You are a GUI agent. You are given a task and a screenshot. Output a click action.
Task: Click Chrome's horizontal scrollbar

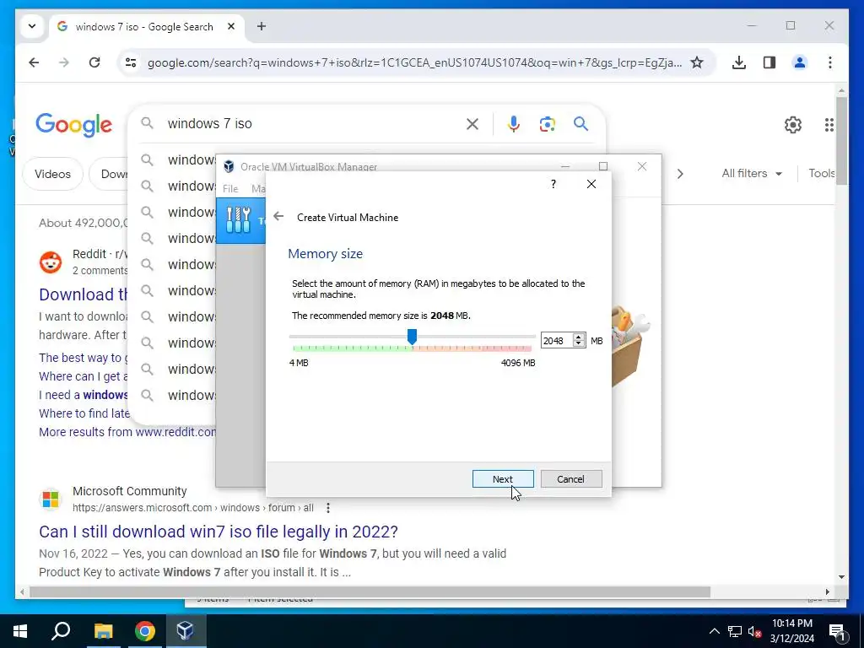coord(370,591)
